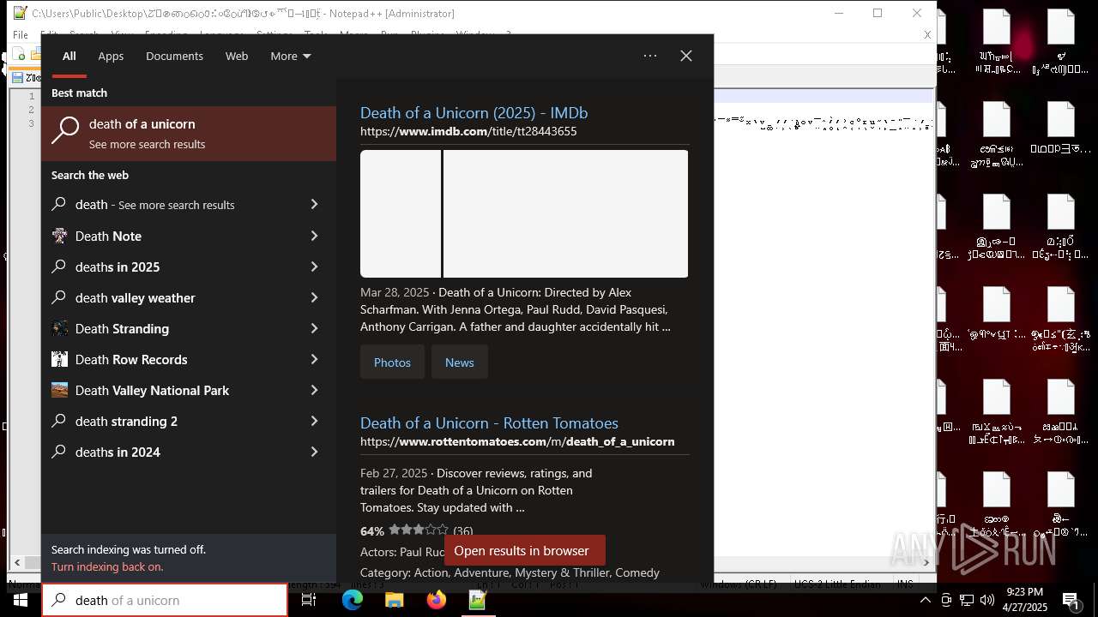
Task: Switch to the Documents search tab
Action: 174,56
